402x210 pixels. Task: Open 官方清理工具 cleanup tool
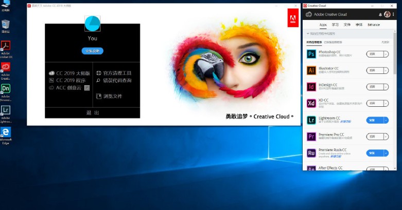click(x=114, y=73)
